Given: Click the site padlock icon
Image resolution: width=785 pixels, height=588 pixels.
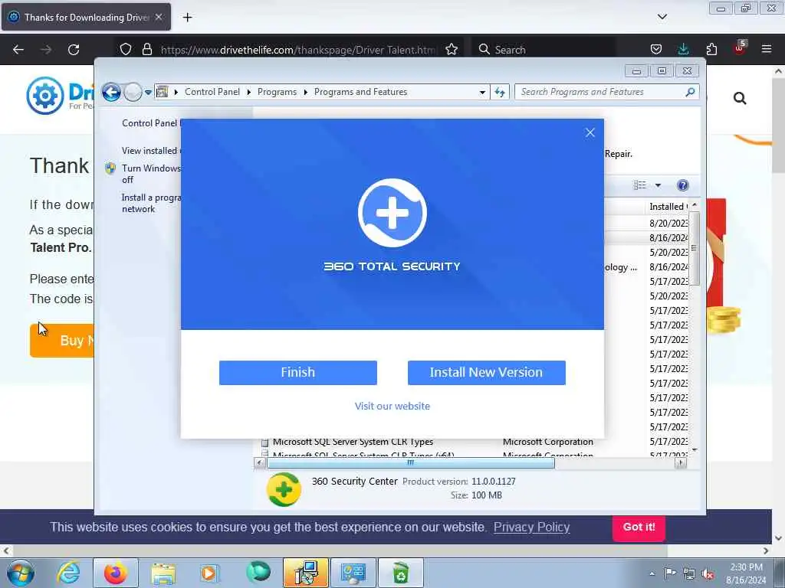Looking at the screenshot, I should (146, 50).
